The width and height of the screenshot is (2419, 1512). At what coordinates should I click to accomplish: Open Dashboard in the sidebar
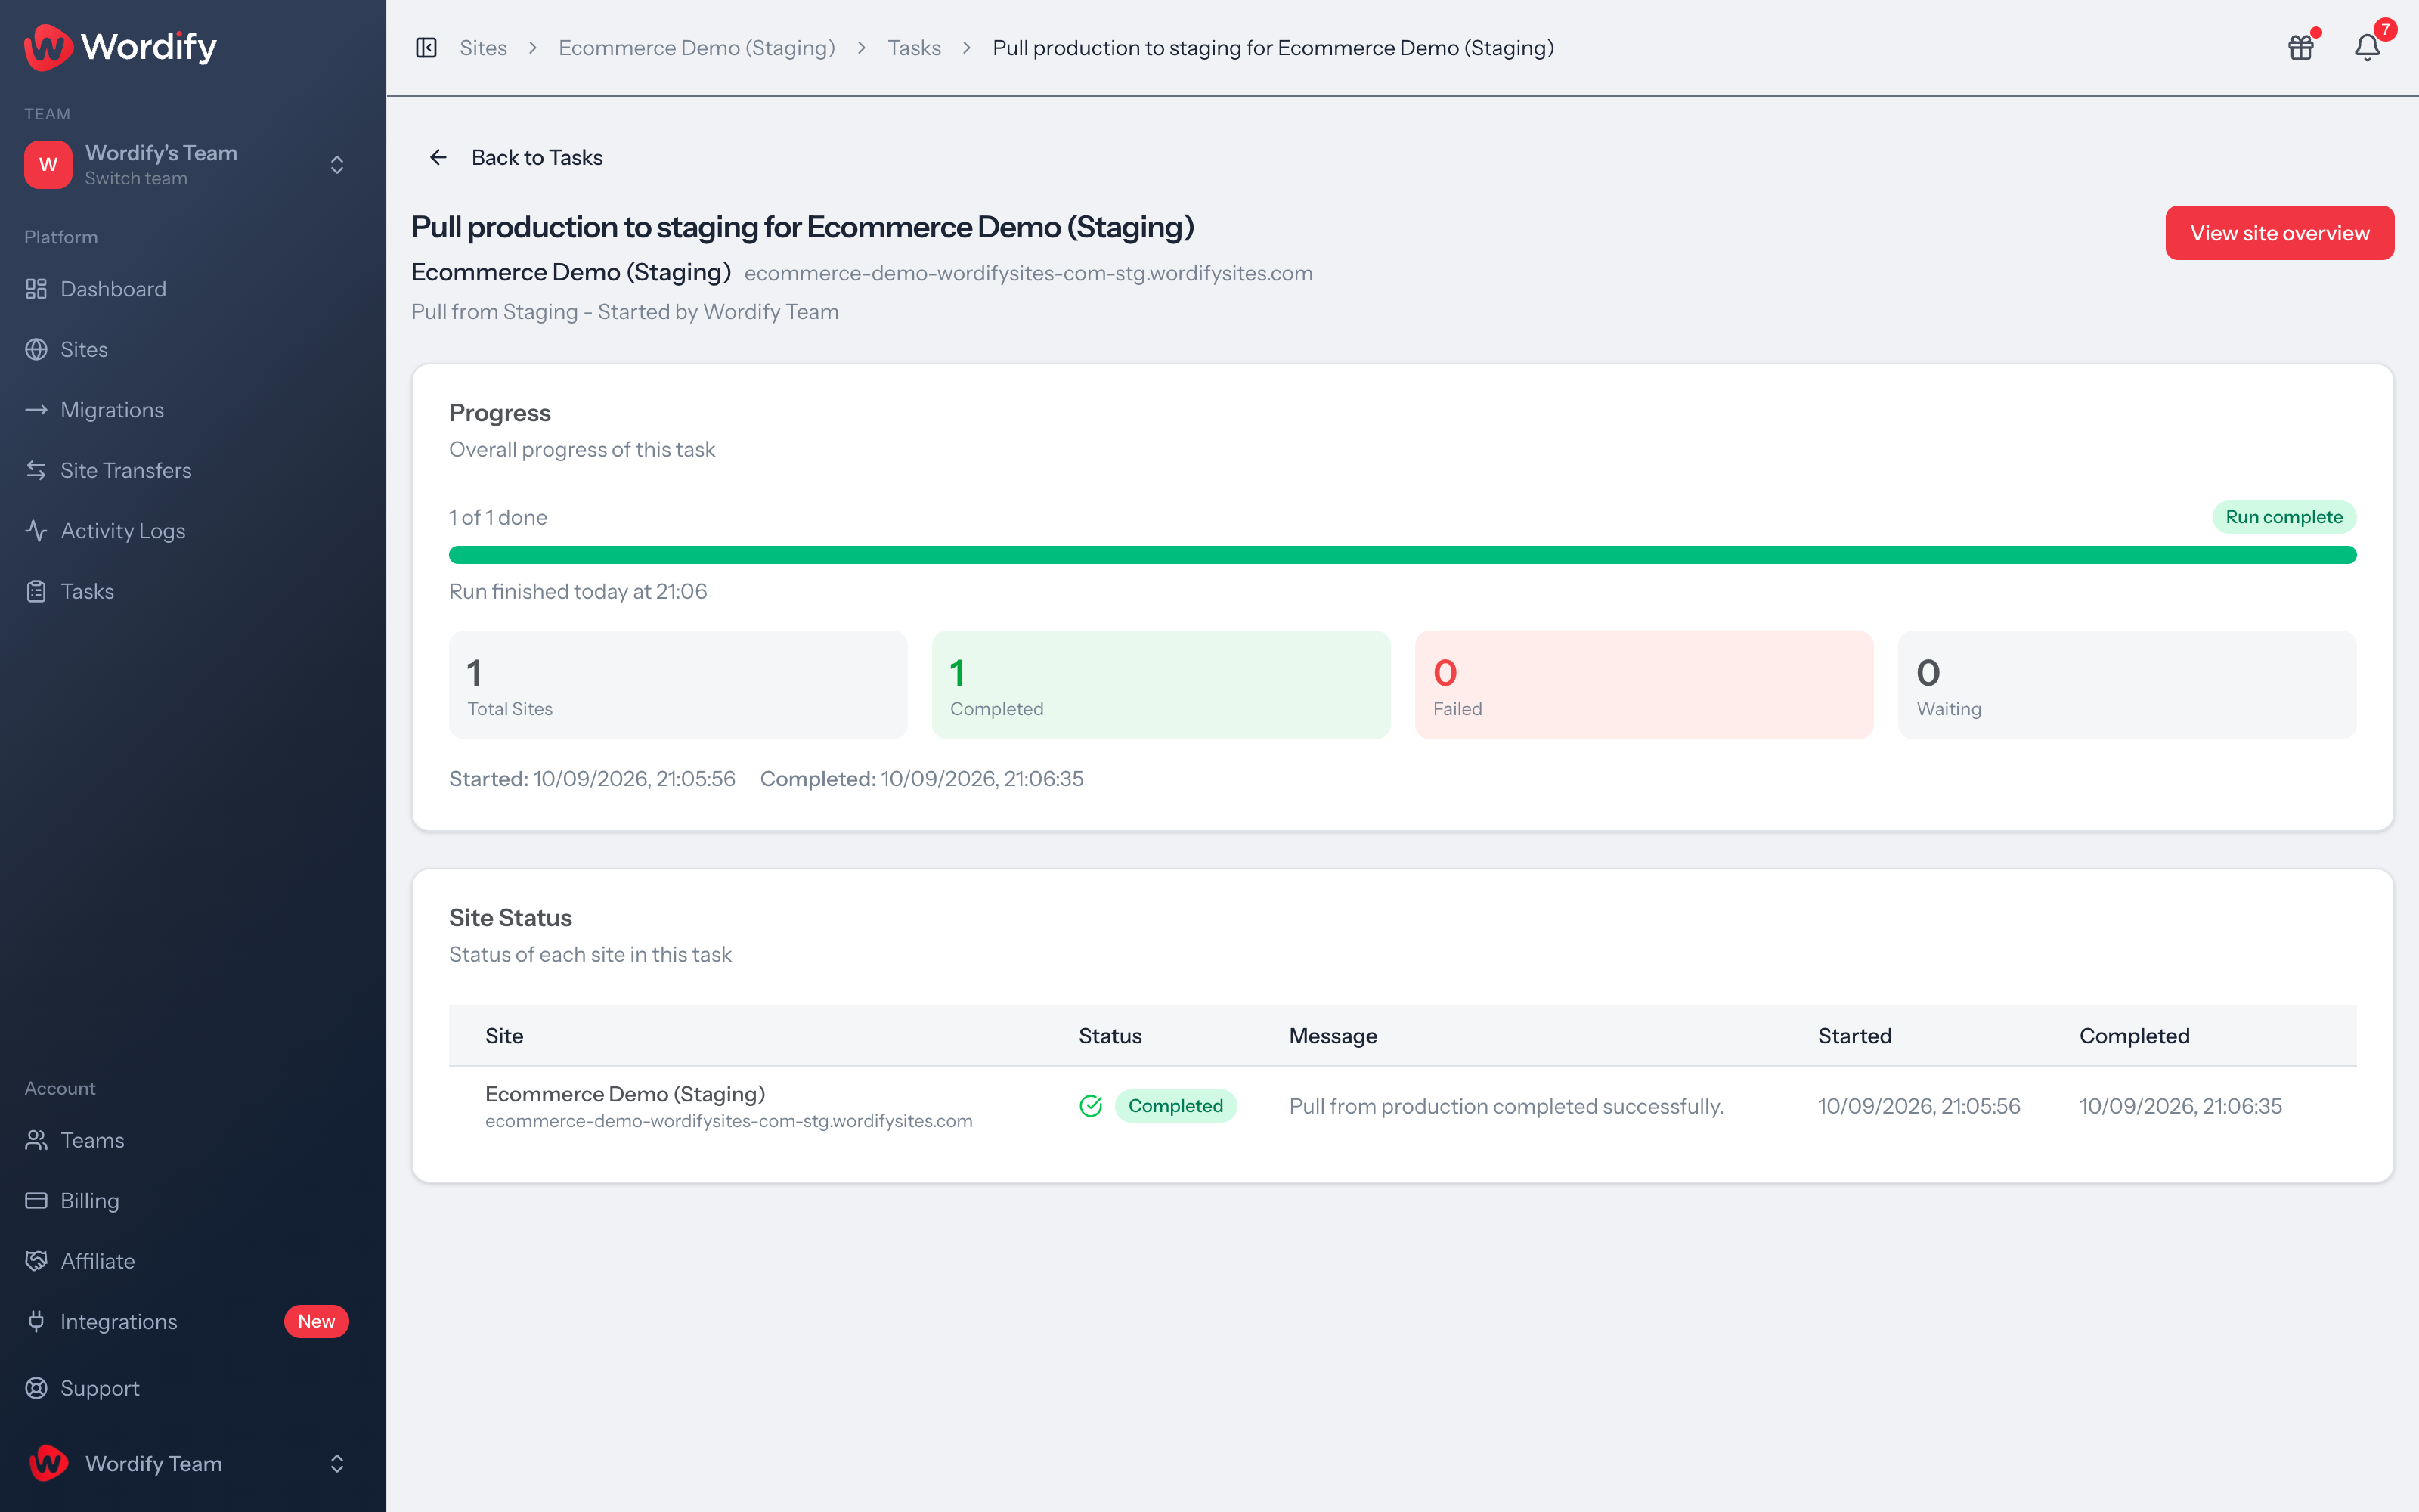[113, 289]
